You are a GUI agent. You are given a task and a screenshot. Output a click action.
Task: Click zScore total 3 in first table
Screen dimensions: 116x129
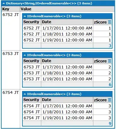(110, 46)
